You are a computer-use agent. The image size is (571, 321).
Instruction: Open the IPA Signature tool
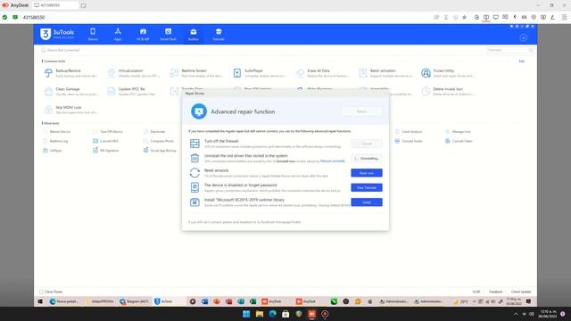click(106, 151)
